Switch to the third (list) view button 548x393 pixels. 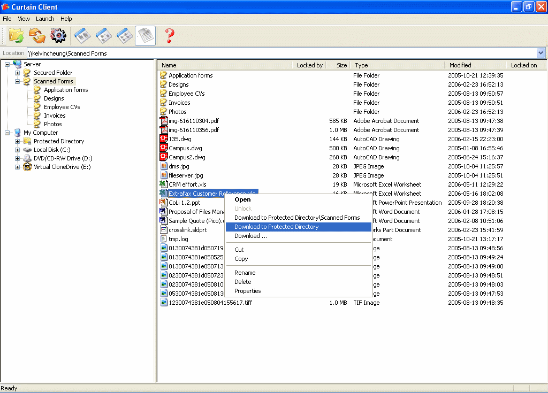pos(125,35)
